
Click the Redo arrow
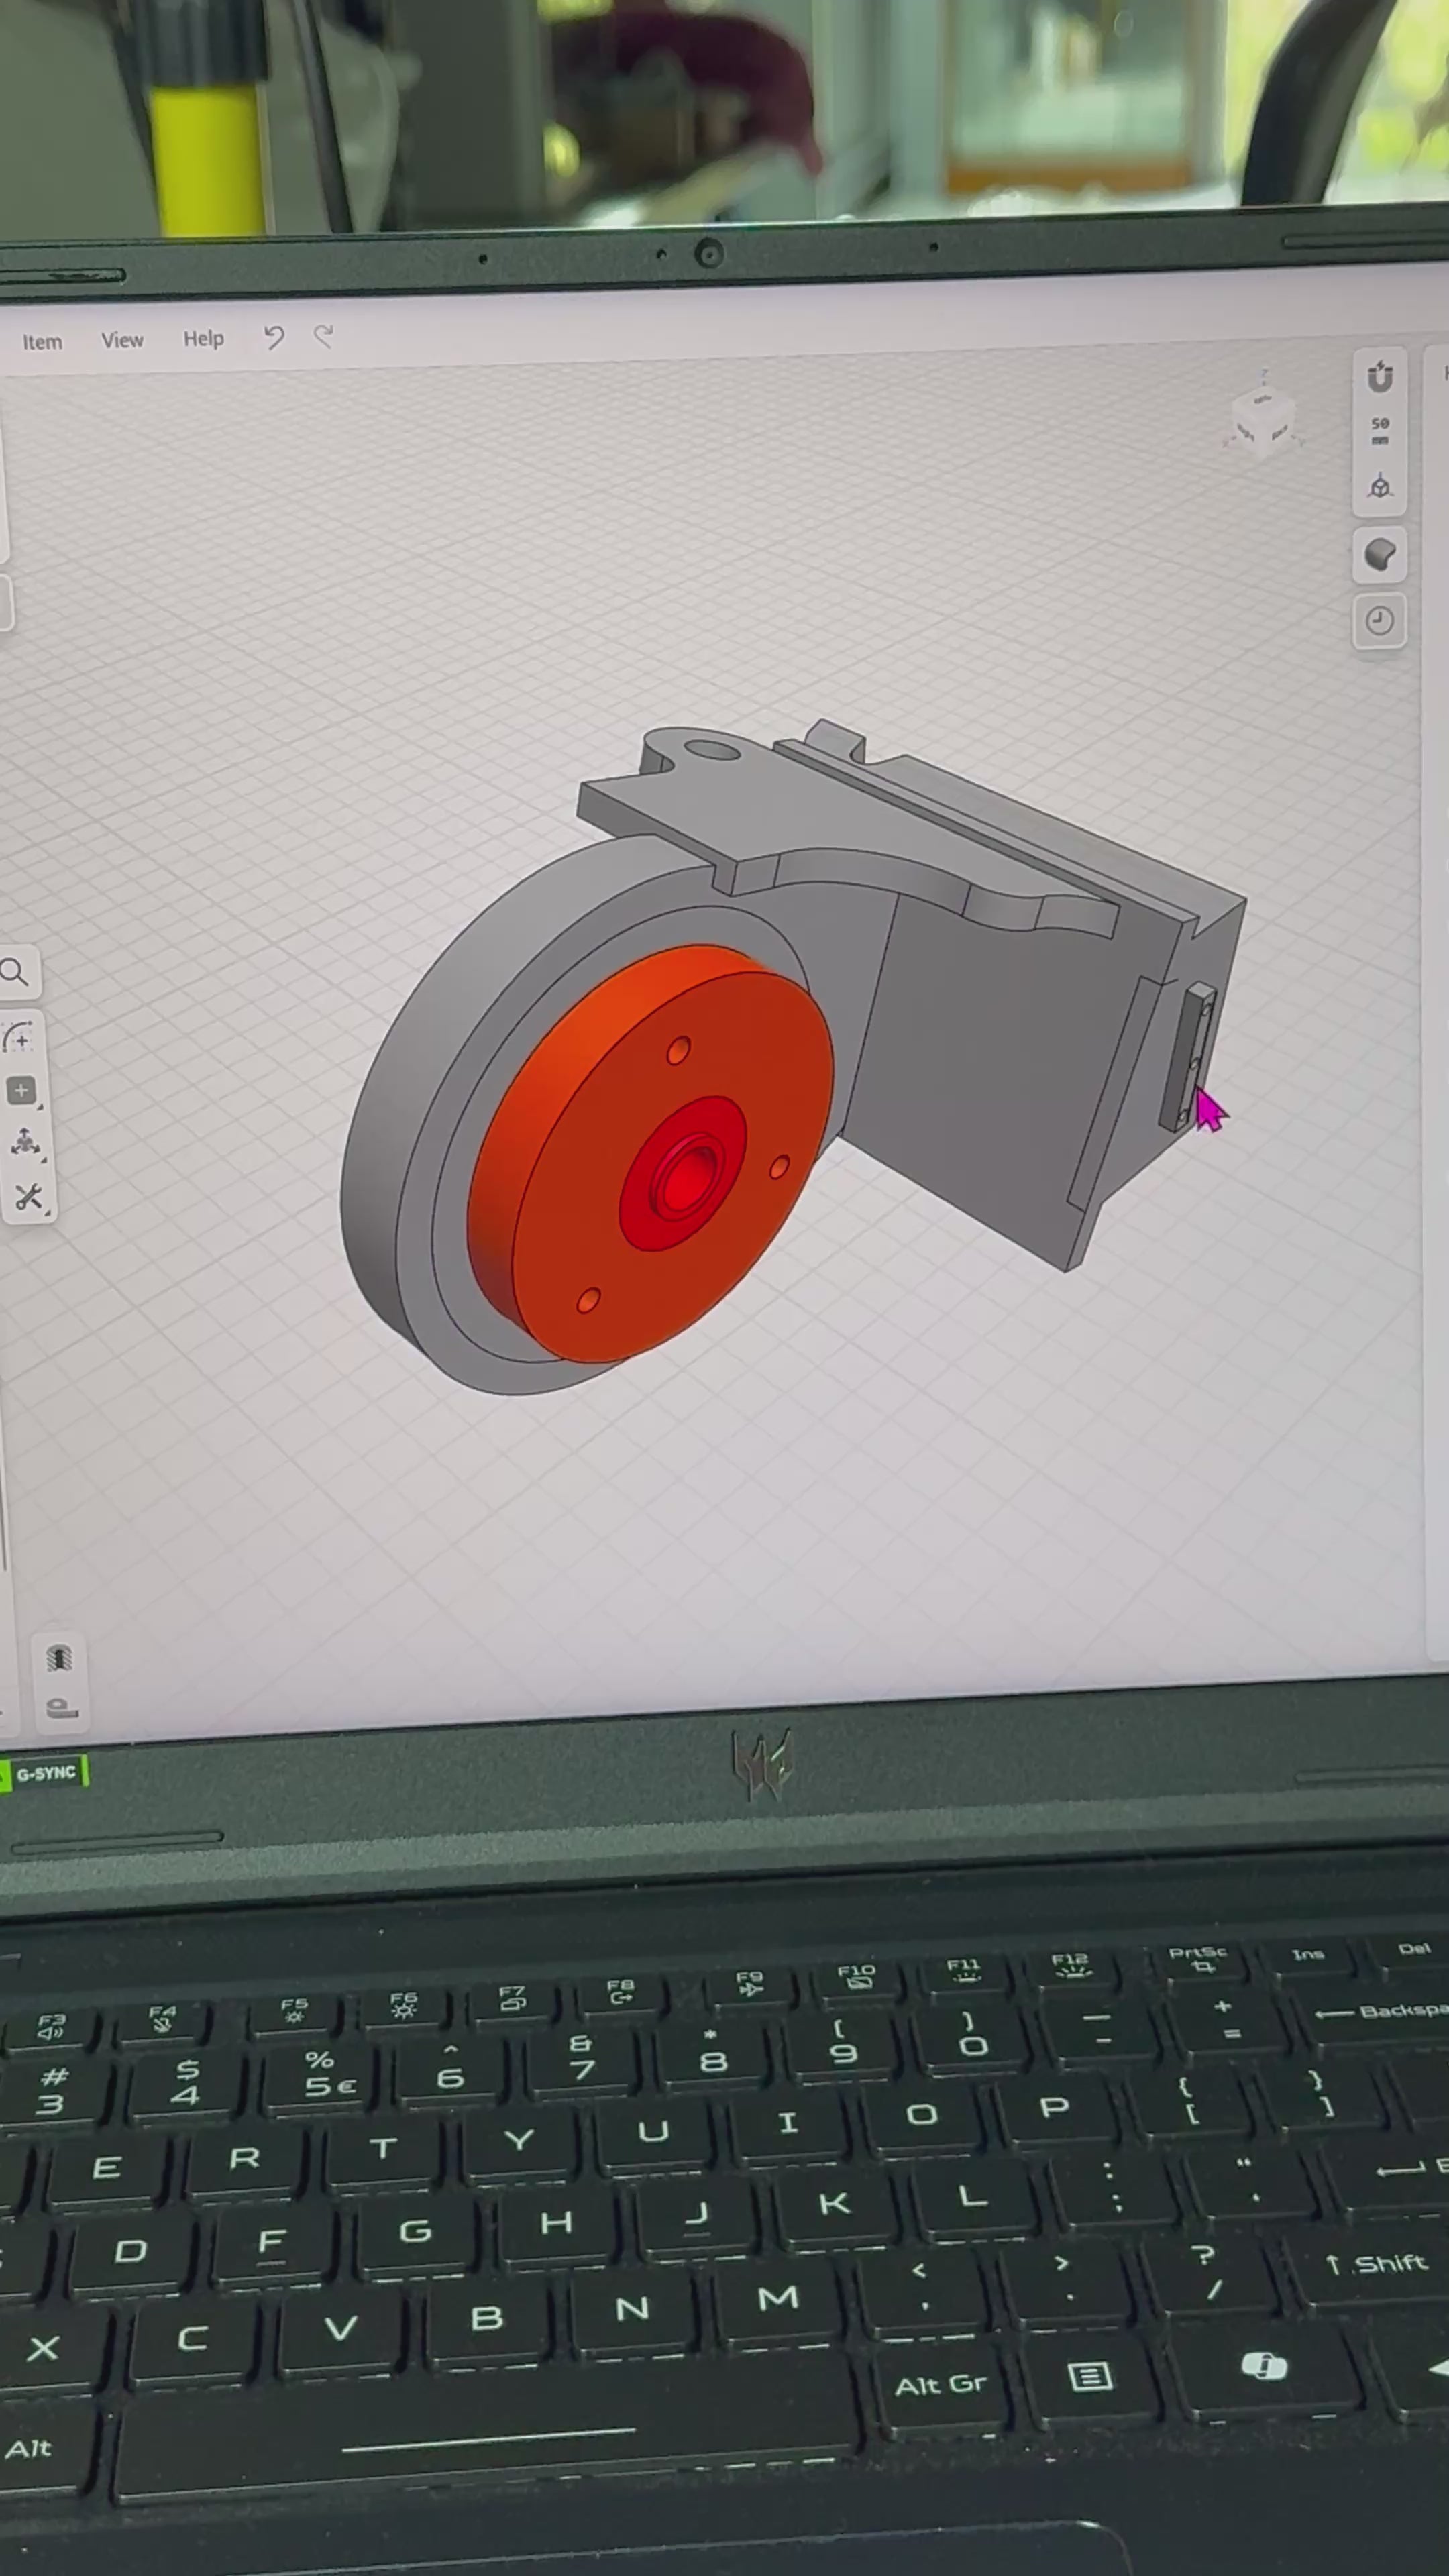[323, 336]
